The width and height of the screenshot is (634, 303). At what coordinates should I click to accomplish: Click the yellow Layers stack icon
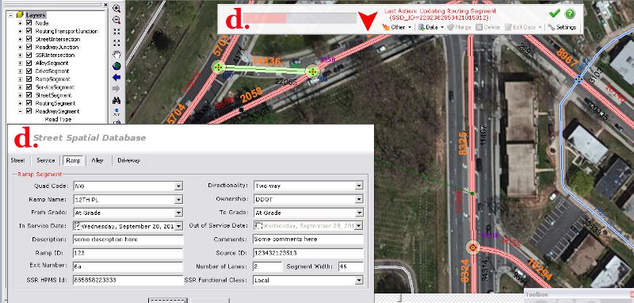tap(20, 15)
